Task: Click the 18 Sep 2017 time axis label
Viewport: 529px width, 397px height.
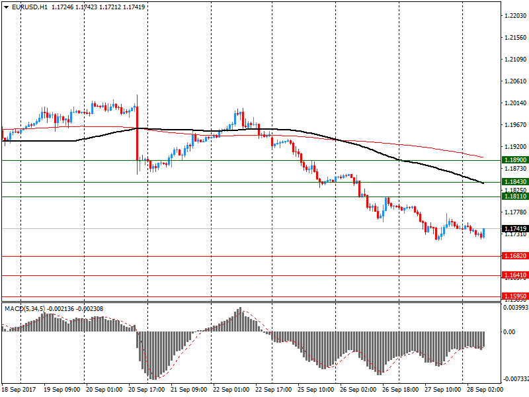Action: (x=19, y=389)
